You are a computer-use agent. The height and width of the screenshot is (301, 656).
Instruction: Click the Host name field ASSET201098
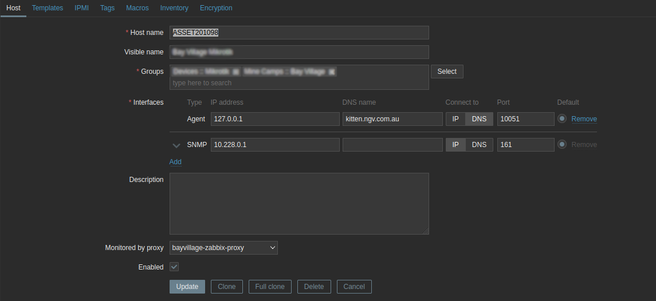point(299,33)
